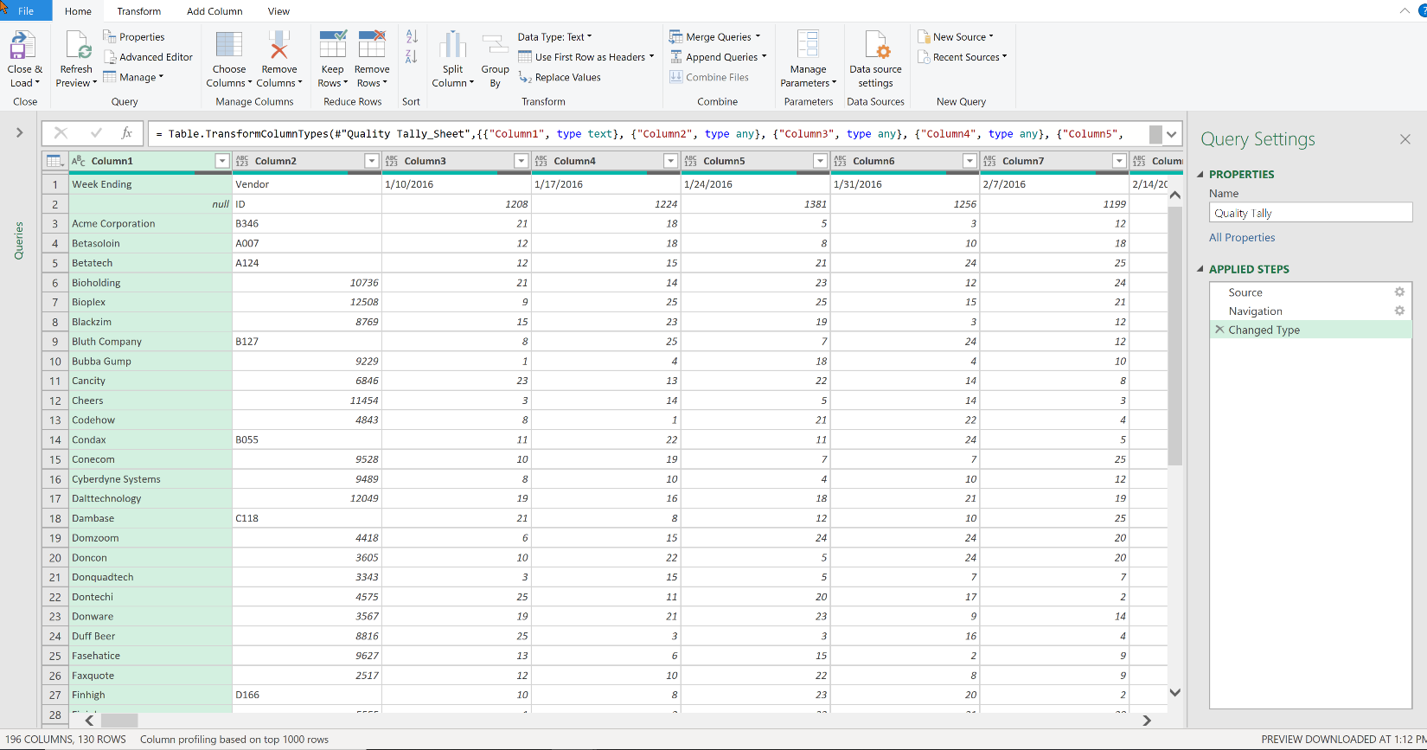This screenshot has width=1427, height=750.
Task: Switch to the View tab
Action: point(278,11)
